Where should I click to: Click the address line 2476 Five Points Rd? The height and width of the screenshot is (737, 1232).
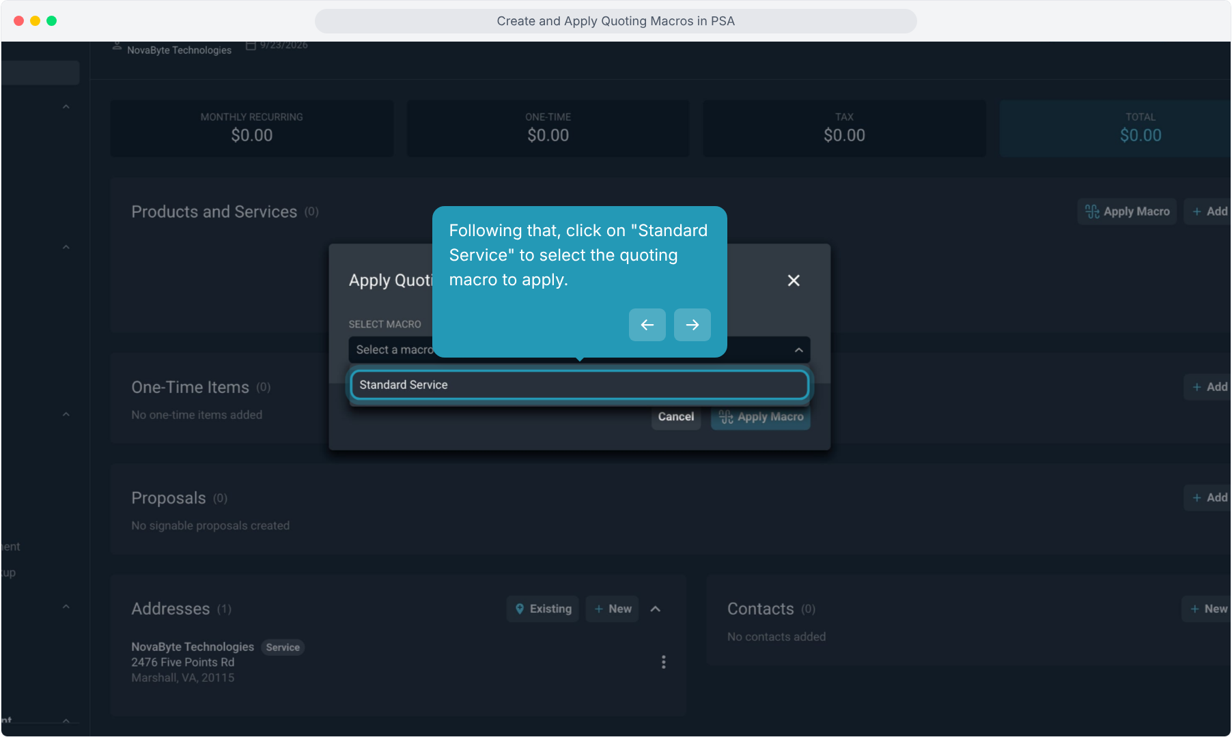tap(183, 662)
